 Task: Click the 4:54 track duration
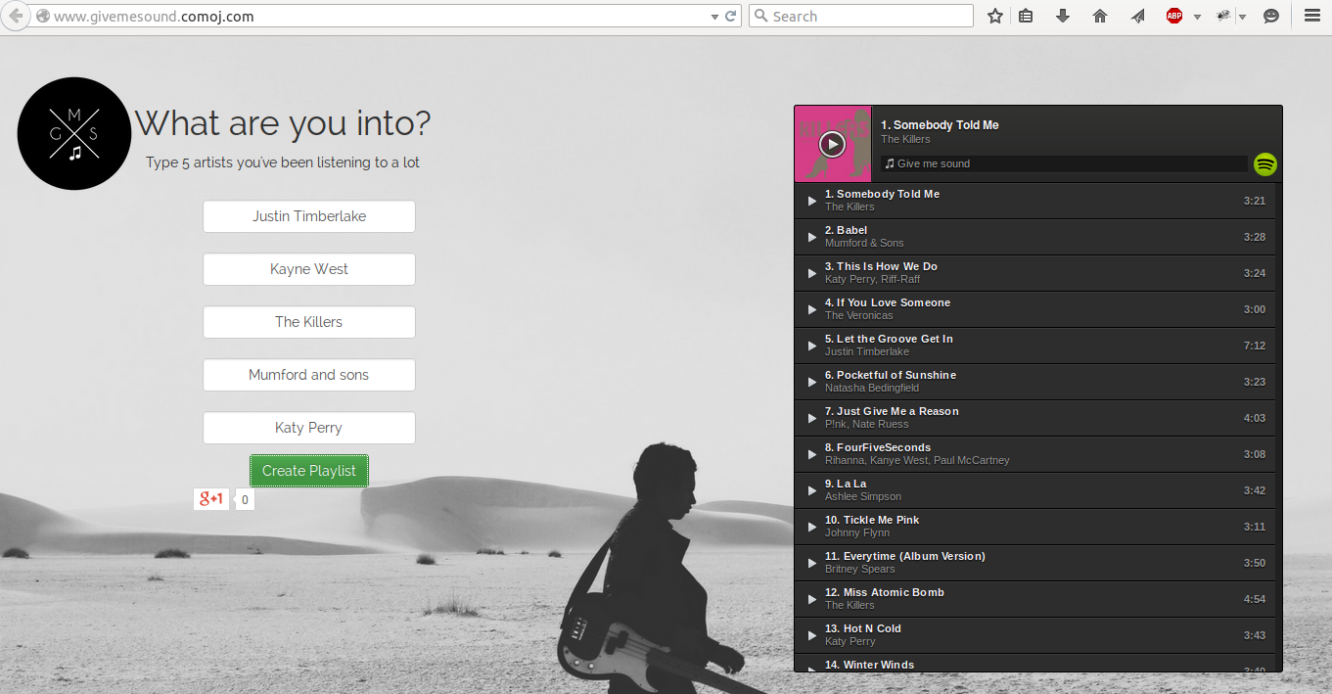coord(1255,599)
